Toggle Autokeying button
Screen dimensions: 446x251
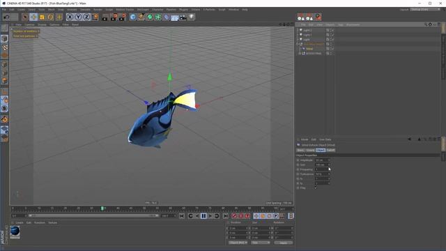(241, 216)
